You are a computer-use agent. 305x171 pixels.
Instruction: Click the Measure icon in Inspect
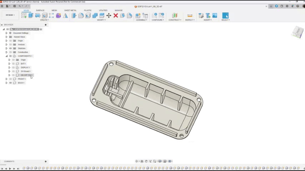[190, 16]
